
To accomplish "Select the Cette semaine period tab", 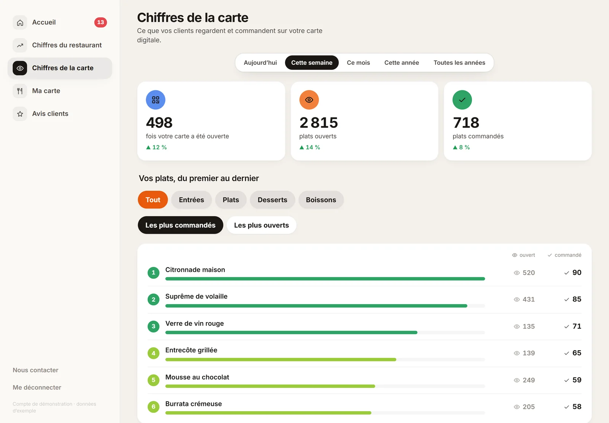I will tap(312, 63).
